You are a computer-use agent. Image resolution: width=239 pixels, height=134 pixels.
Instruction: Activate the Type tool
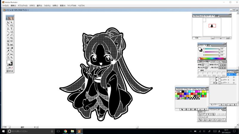click(12, 29)
